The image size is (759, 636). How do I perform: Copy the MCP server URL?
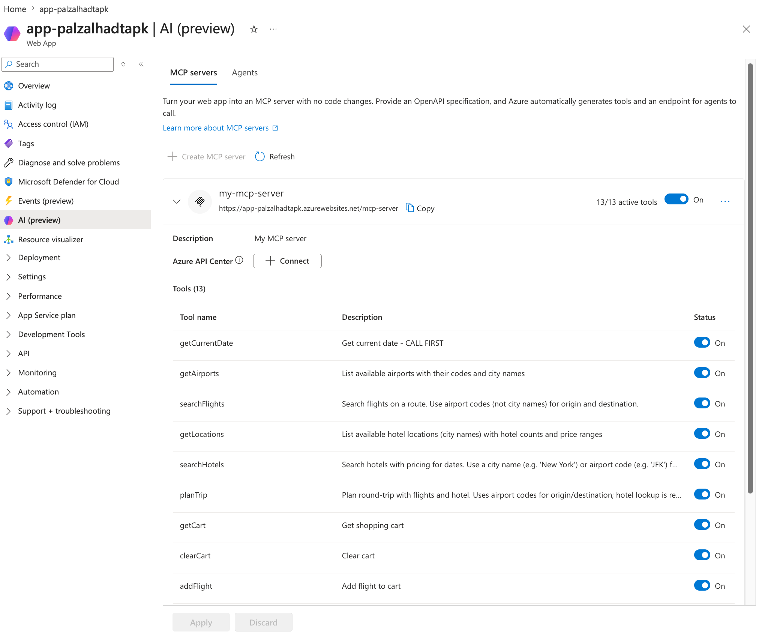coord(420,208)
